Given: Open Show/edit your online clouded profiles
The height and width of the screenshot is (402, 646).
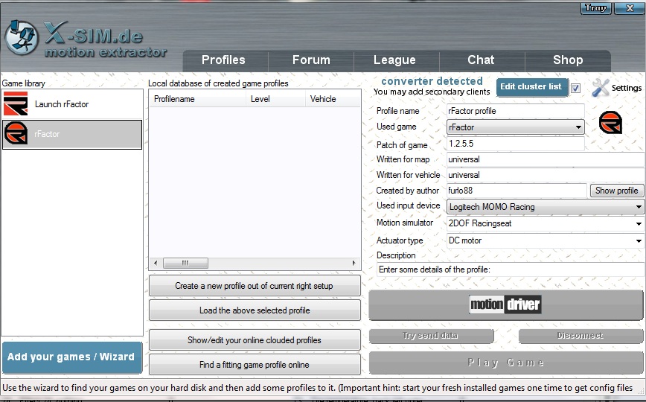Looking at the screenshot, I should coord(255,340).
